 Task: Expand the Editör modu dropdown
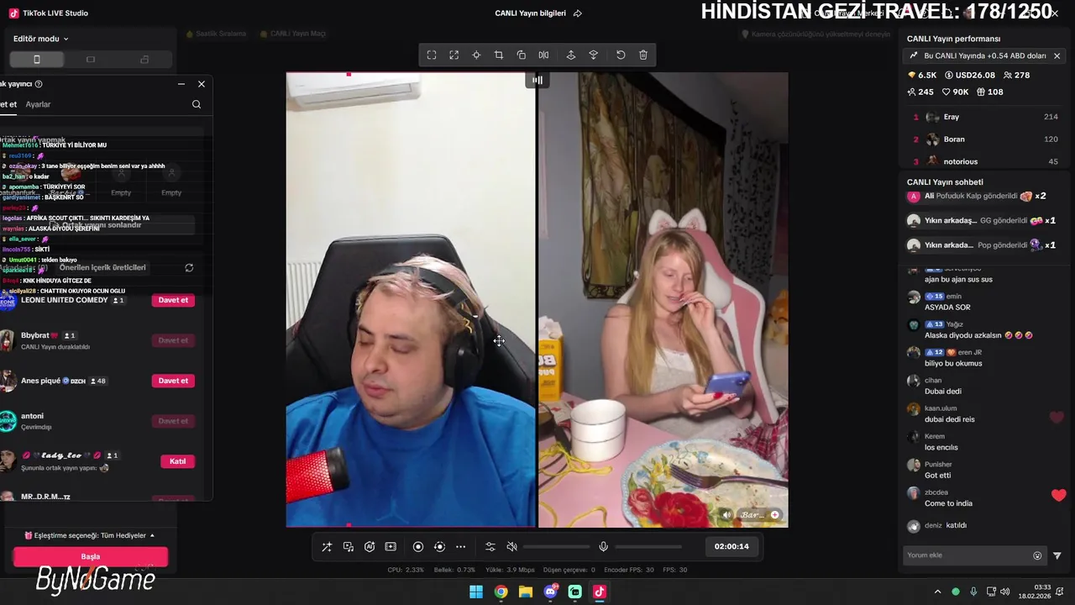click(41, 39)
